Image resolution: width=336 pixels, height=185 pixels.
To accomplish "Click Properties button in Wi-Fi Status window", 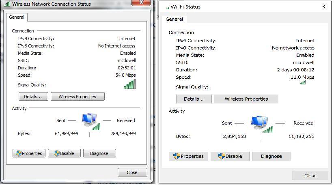I will pyautogui.click(x=188, y=156).
